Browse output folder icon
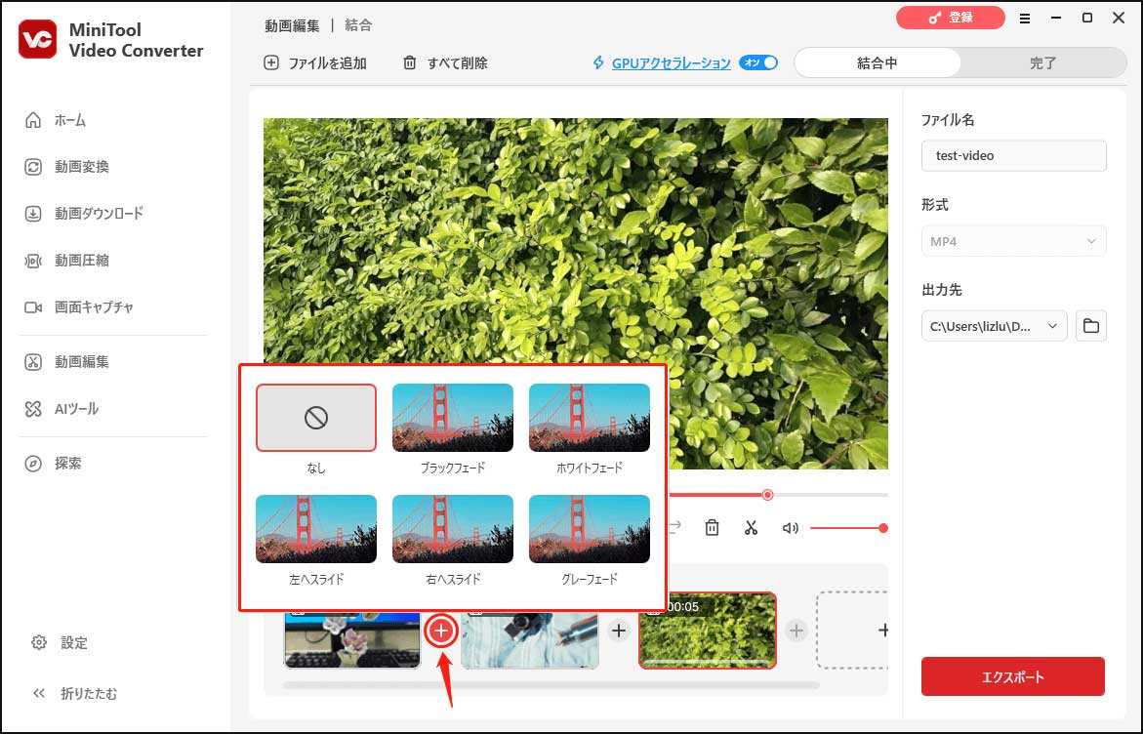This screenshot has width=1143, height=734. [1091, 326]
